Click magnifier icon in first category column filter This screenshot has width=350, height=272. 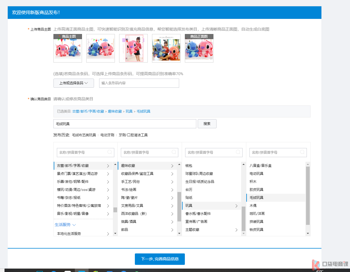tap(110, 152)
